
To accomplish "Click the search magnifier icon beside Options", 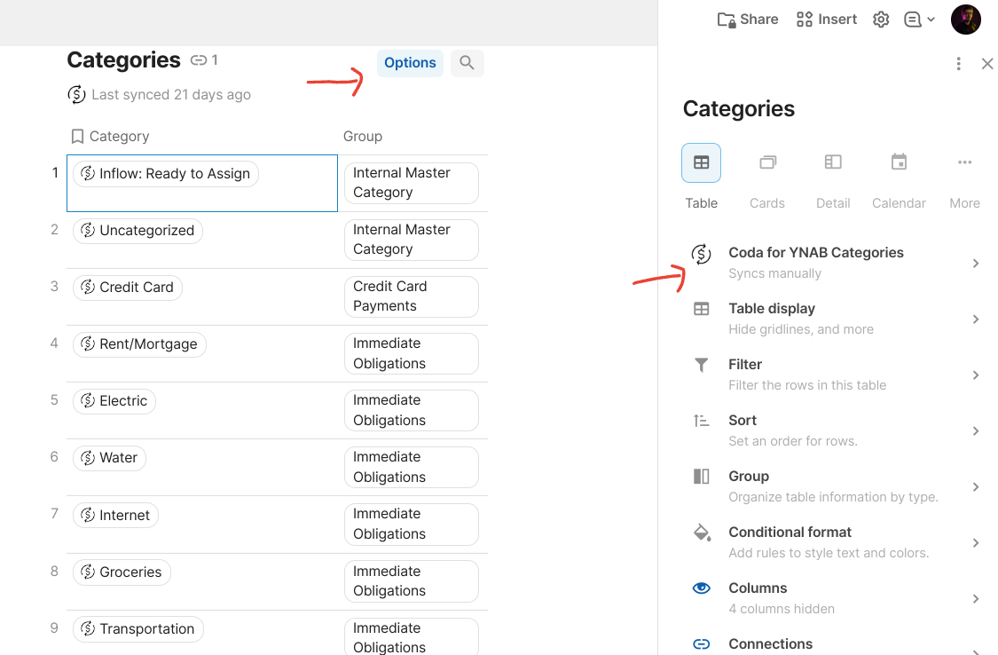I will (x=467, y=63).
